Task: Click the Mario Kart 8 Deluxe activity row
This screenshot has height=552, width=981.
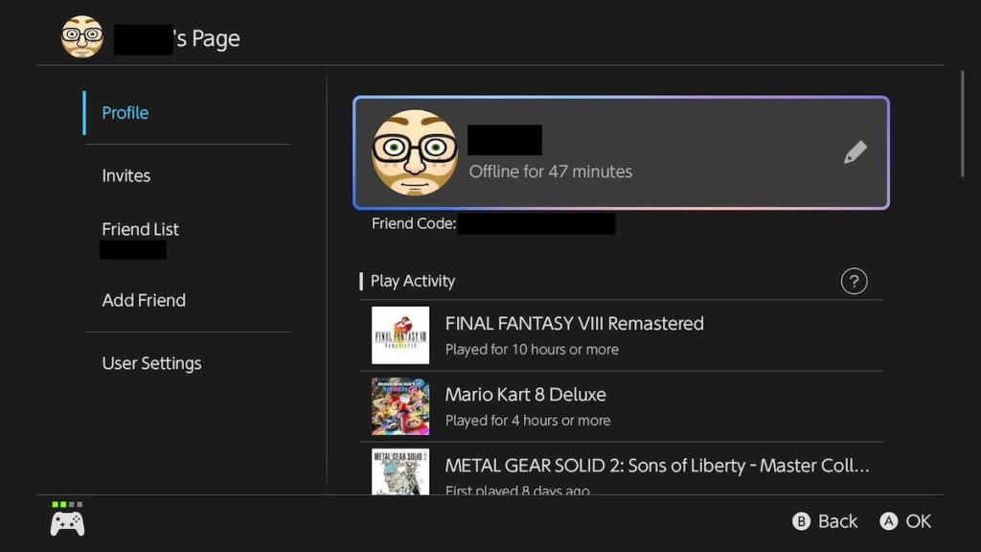Action: pyautogui.click(x=623, y=406)
